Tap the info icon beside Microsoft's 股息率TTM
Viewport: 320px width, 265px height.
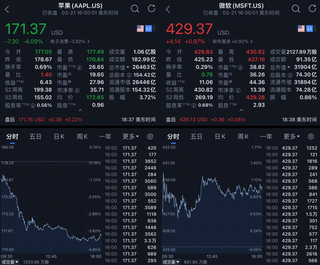pos(193,105)
